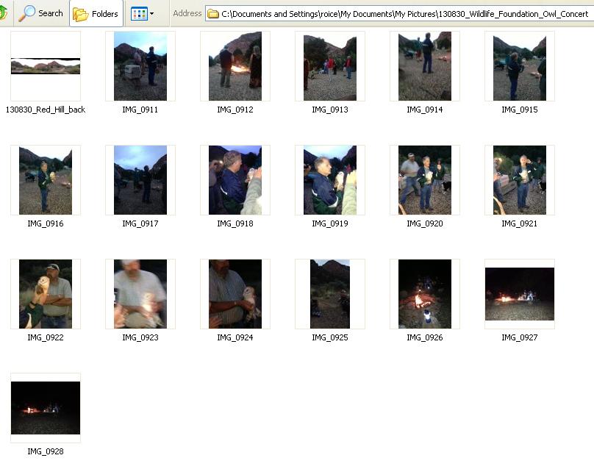
Task: Click the file name label IMG_0916
Action: (x=46, y=223)
